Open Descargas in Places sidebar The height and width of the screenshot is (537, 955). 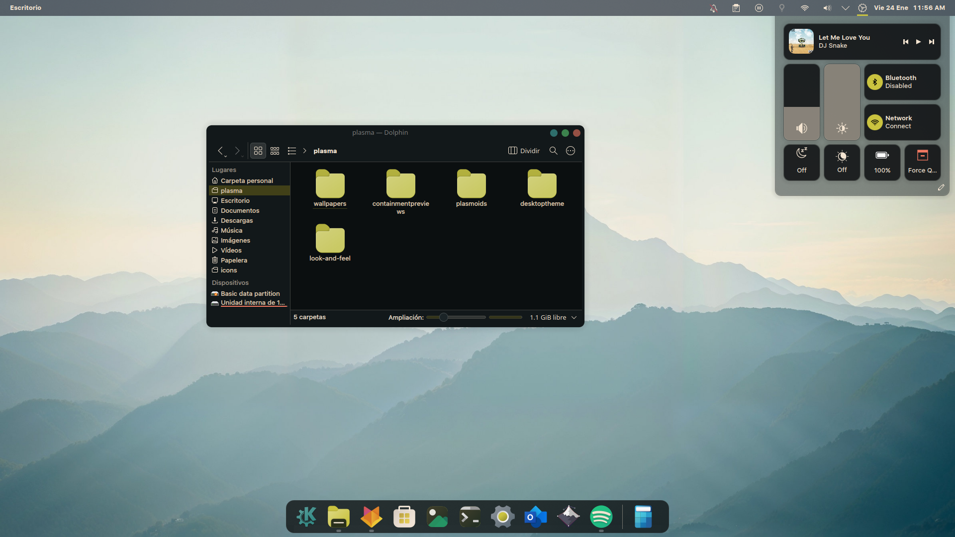tap(249, 220)
